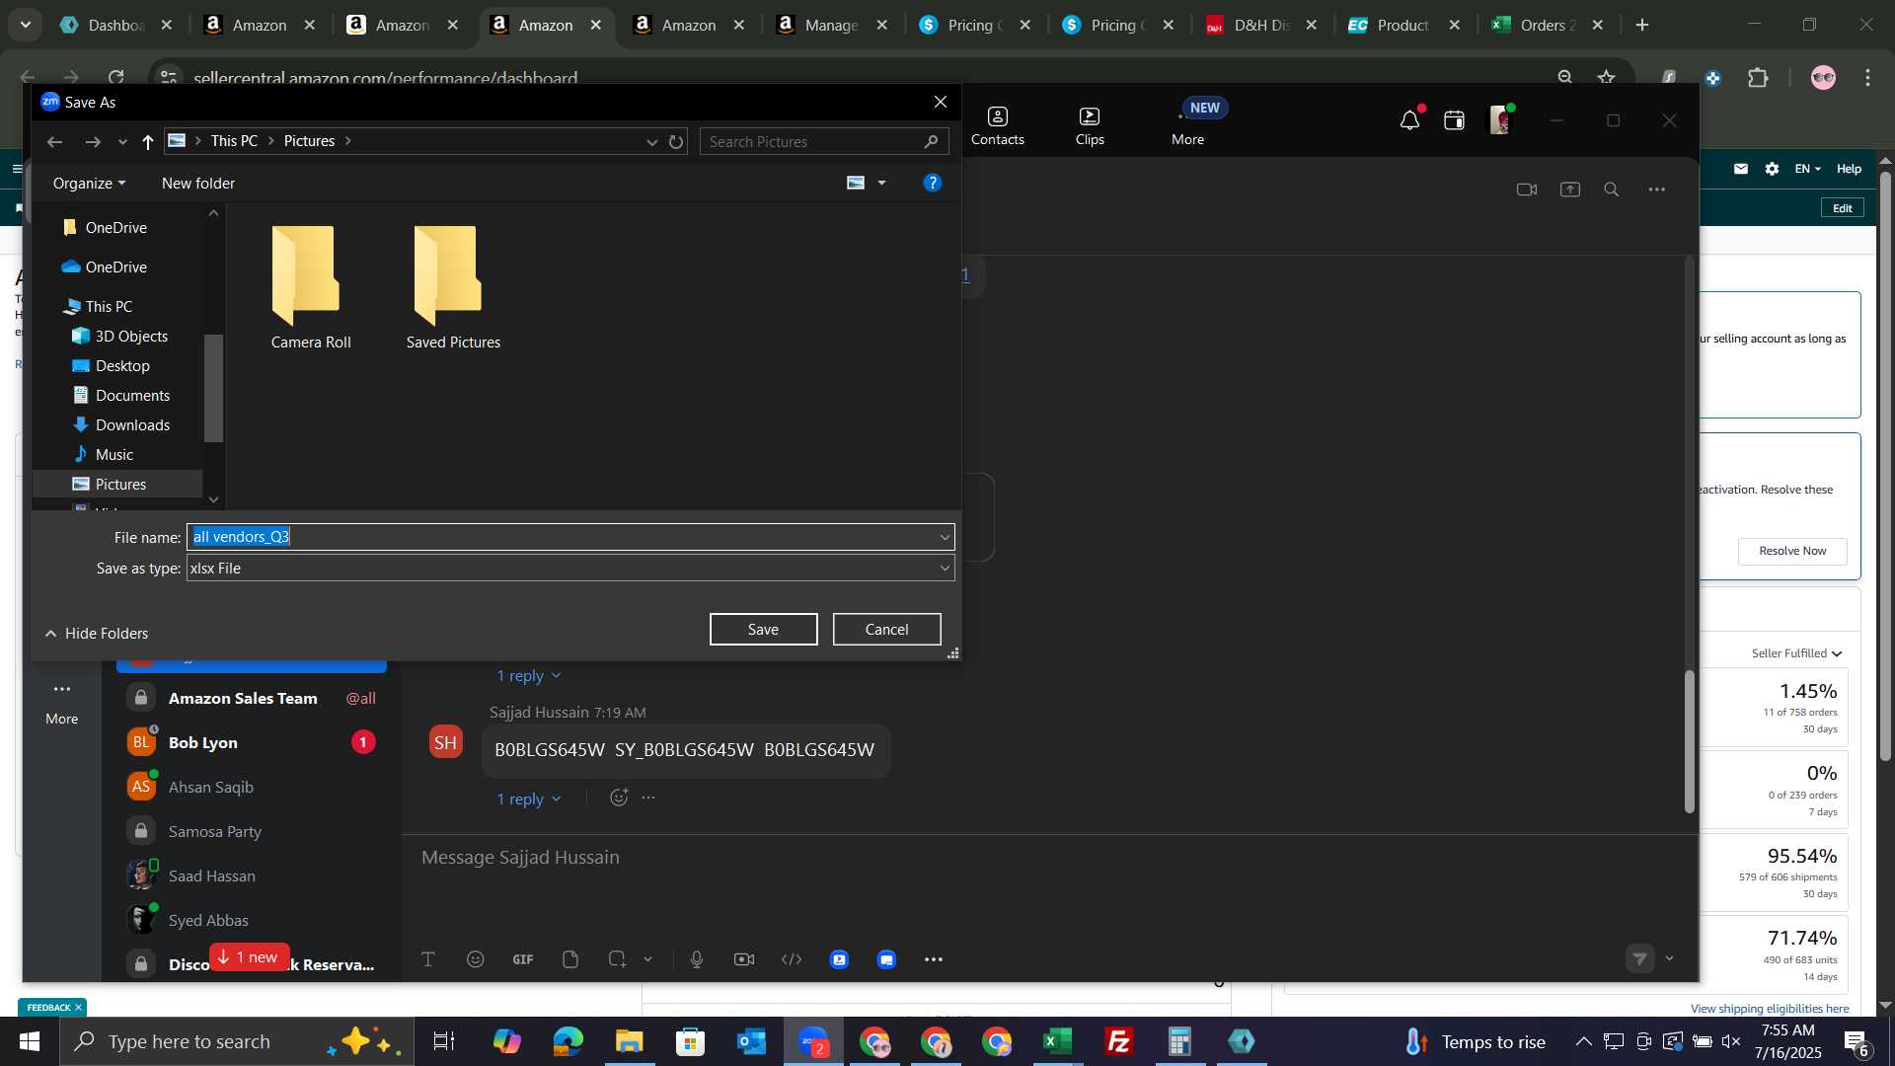Open Zoom Contacts tab
This screenshot has width=1895, height=1066.
click(x=997, y=126)
